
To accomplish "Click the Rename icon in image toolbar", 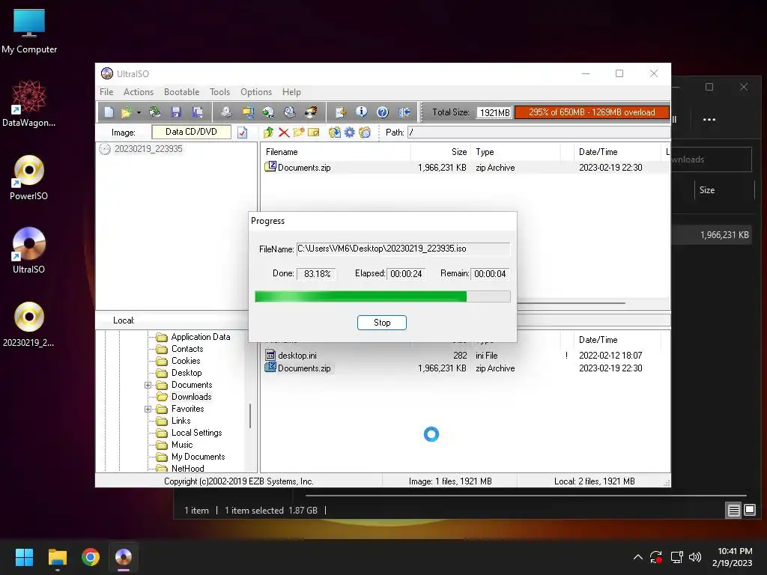I will click(314, 133).
